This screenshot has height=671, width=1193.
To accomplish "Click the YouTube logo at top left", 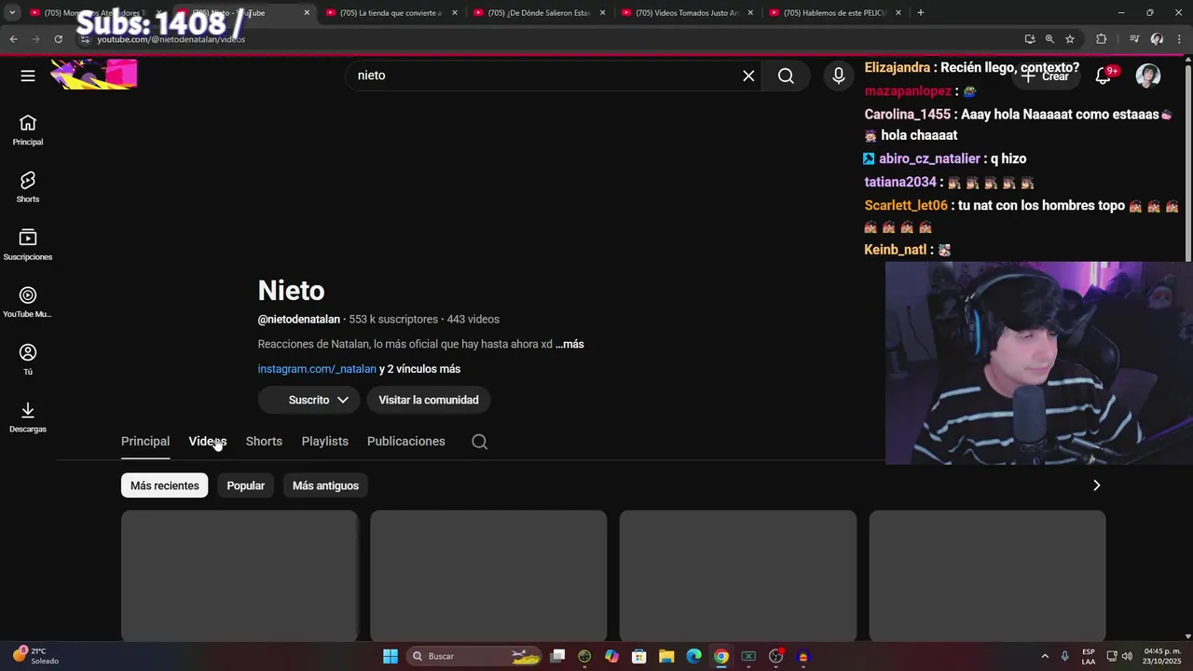I will (93, 75).
